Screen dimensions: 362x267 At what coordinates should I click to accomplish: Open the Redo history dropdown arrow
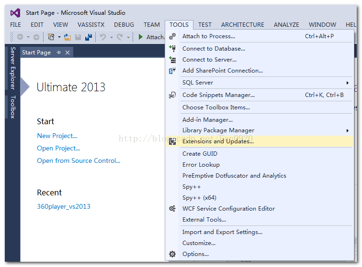coord(128,37)
